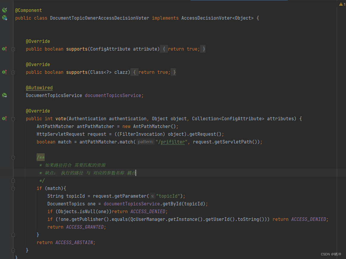The image size is (346, 259).
Task: Click the getById(topicId) call
Action: pos(184,204)
